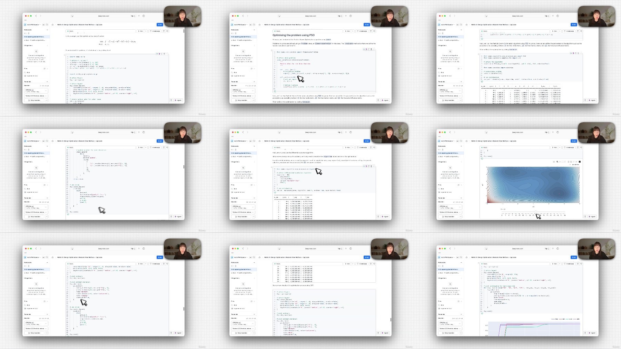Click the Zoom in icon above the contour plot

(569, 162)
